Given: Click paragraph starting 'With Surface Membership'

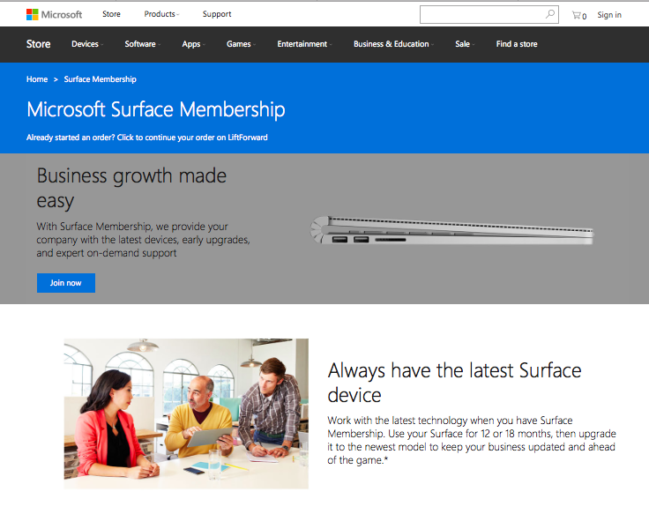Looking at the screenshot, I should click(143, 240).
